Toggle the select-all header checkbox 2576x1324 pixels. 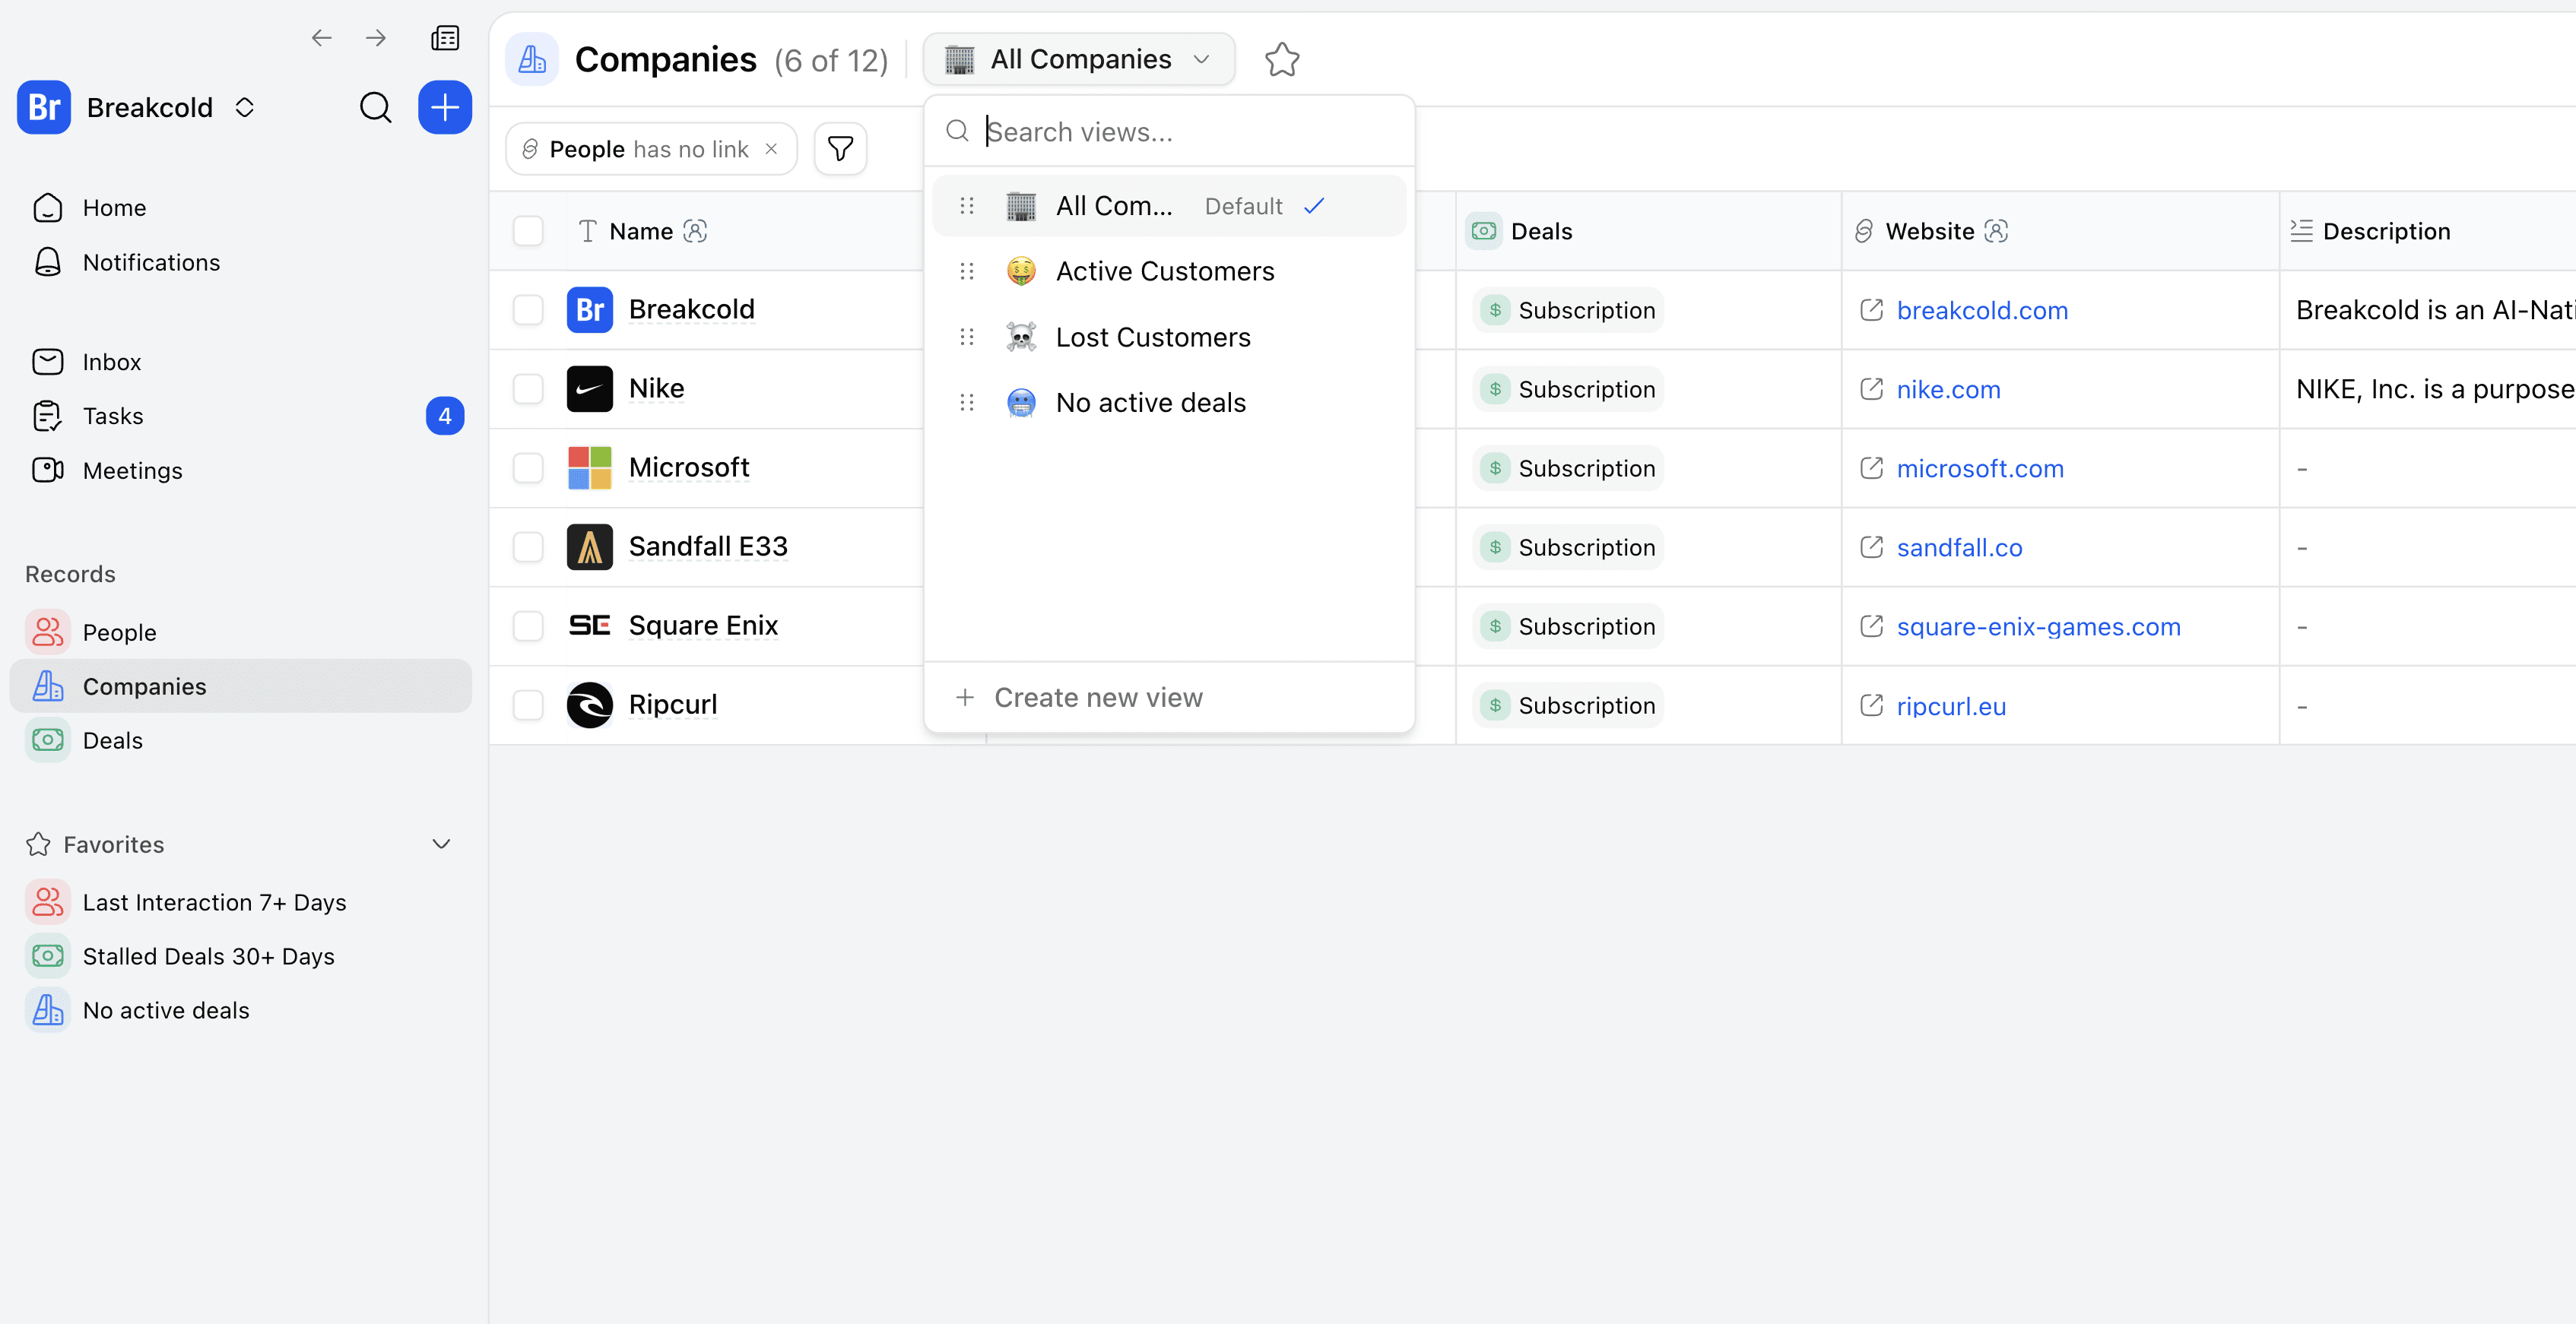click(x=528, y=231)
